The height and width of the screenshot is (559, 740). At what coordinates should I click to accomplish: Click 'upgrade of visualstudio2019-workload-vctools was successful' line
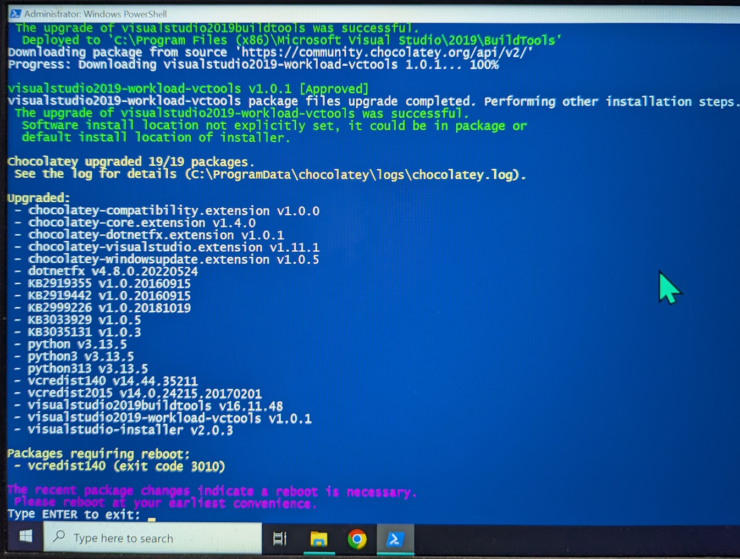coord(242,113)
